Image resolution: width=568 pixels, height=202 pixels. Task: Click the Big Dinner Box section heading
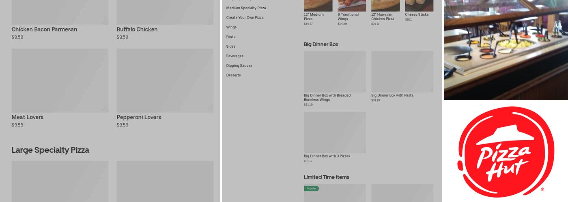pos(321,44)
